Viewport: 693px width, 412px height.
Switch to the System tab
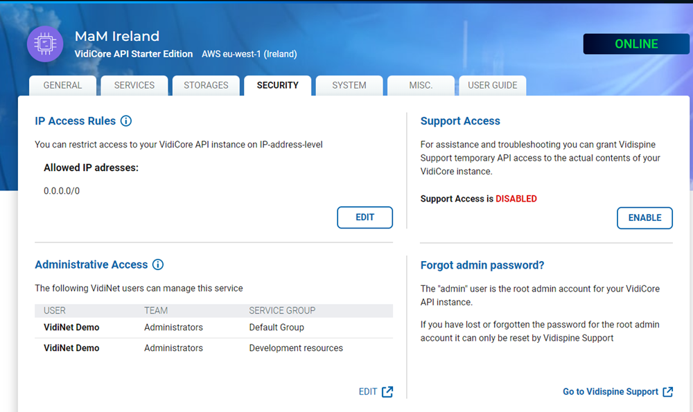click(x=349, y=85)
